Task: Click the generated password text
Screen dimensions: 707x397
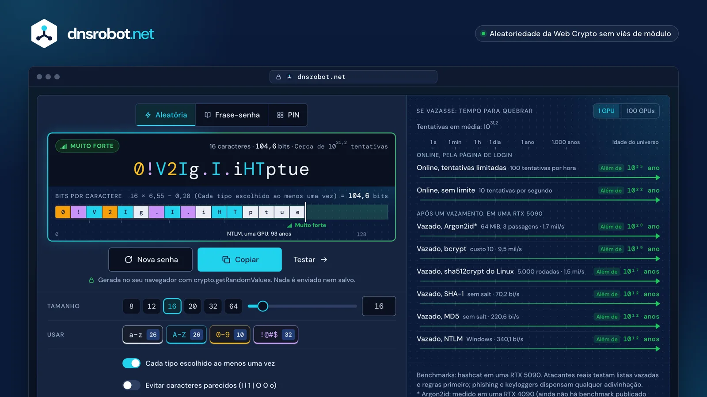Action: (221, 169)
